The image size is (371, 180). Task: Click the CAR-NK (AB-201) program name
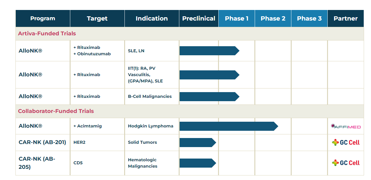coord(42,142)
